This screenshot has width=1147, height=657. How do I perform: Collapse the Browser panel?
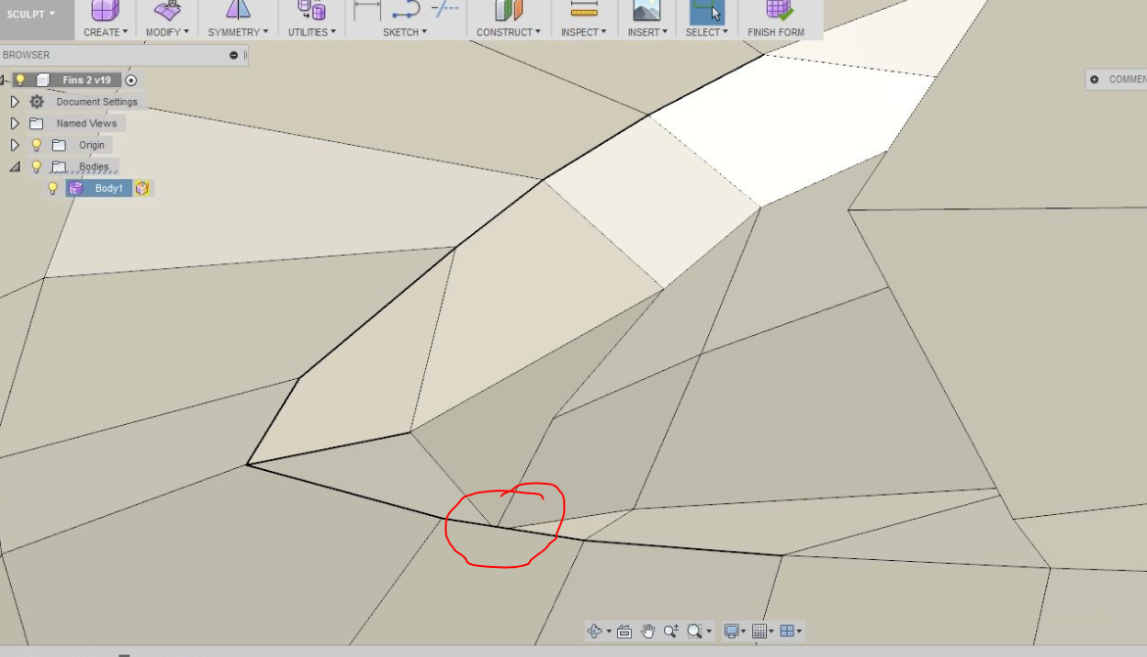click(x=233, y=55)
